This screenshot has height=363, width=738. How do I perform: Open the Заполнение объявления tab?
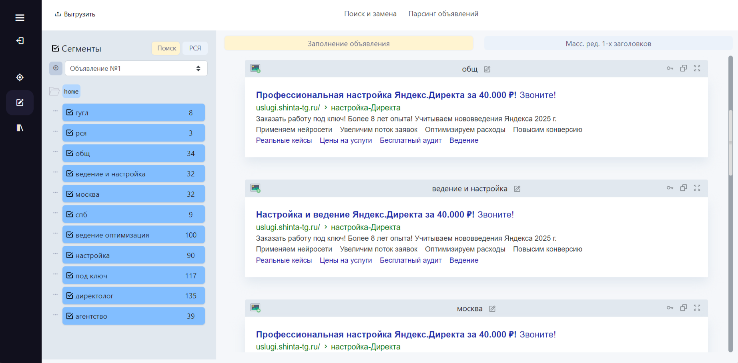349,44
